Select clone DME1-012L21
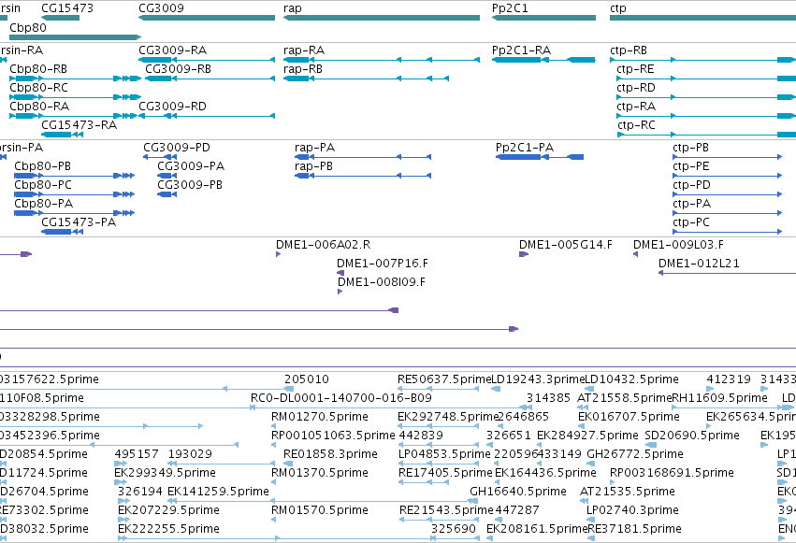796x543 pixels. pos(699,264)
